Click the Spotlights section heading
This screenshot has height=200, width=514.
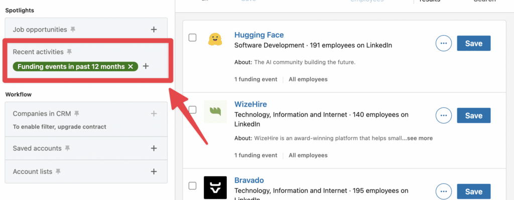pyautogui.click(x=20, y=10)
